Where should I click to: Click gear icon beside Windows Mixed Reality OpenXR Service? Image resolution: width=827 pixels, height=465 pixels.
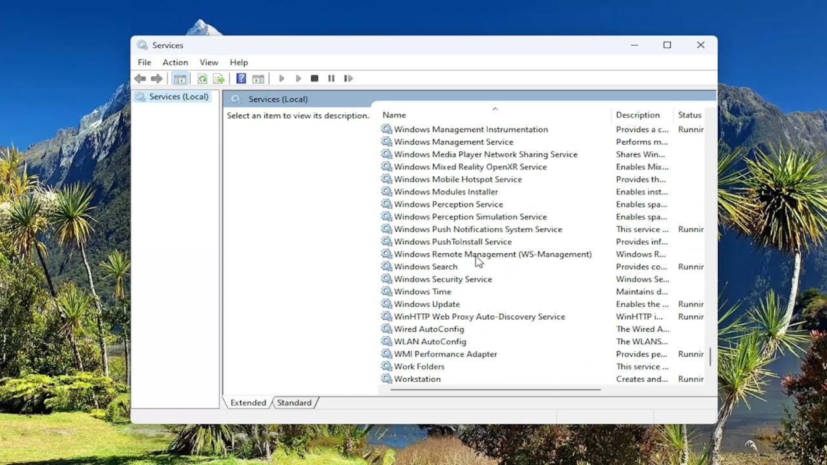click(x=386, y=167)
